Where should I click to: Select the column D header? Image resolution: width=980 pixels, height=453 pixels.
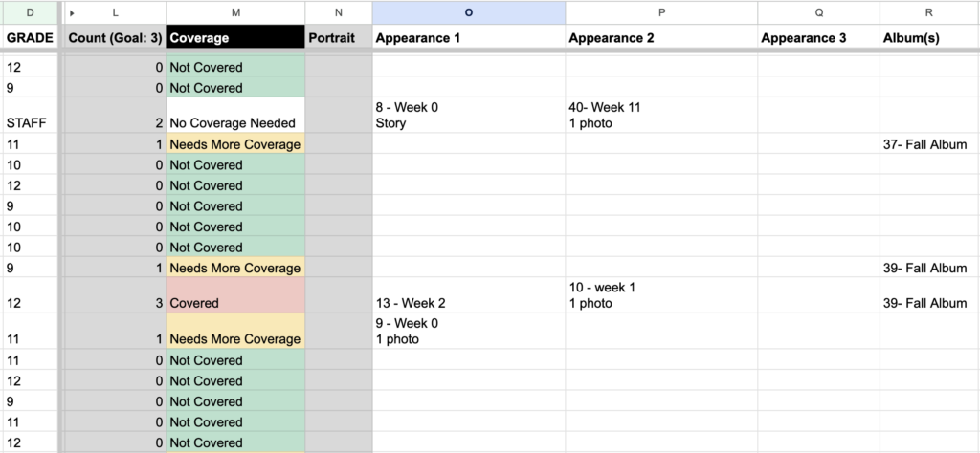pos(28,13)
